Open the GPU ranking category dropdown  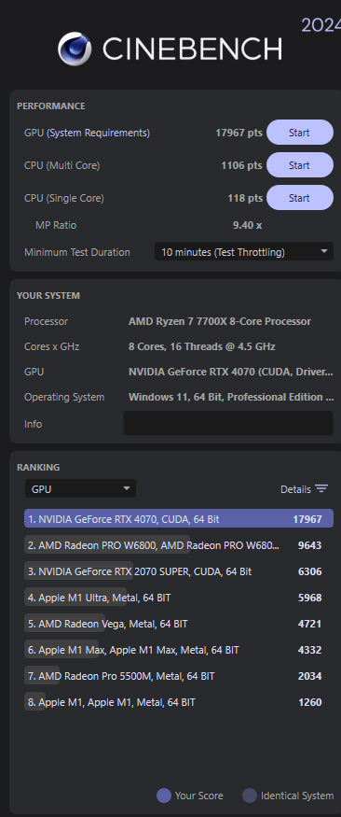tap(80, 488)
